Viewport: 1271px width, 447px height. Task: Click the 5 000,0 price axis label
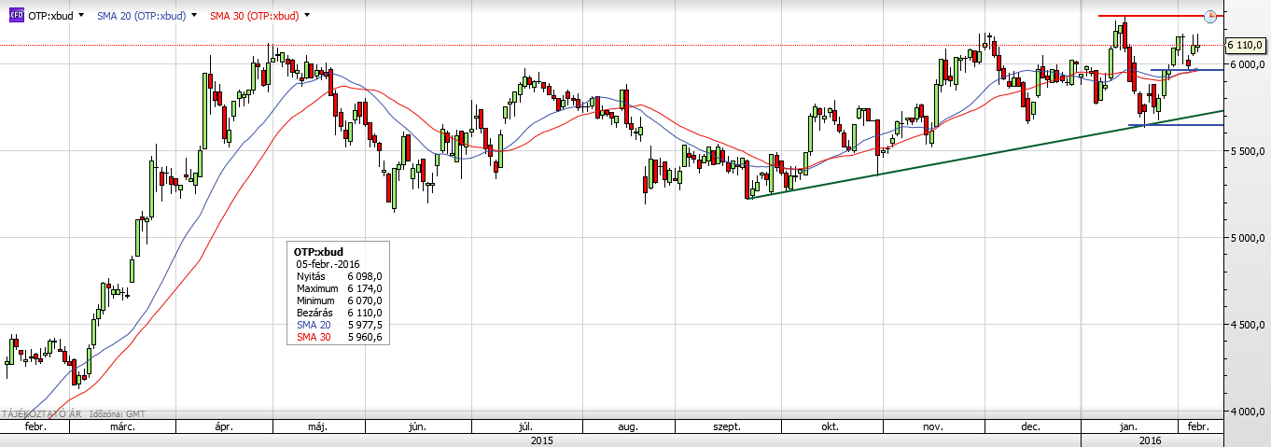click(1246, 238)
